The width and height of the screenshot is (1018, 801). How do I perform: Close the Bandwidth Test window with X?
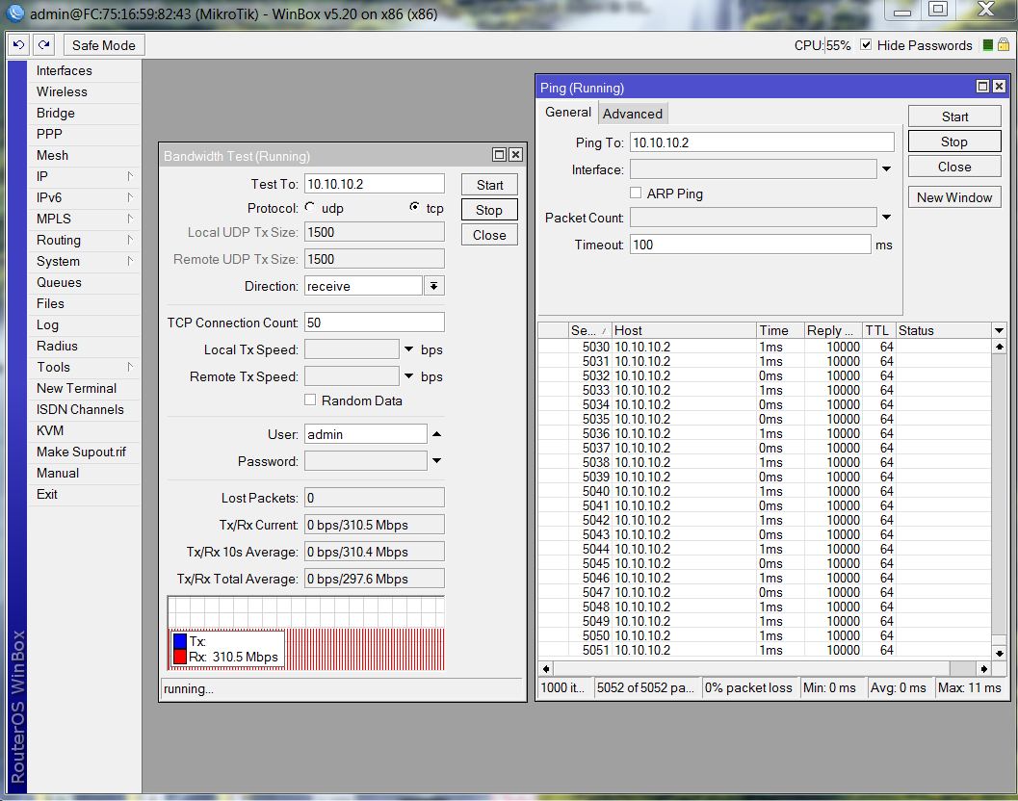(x=515, y=154)
